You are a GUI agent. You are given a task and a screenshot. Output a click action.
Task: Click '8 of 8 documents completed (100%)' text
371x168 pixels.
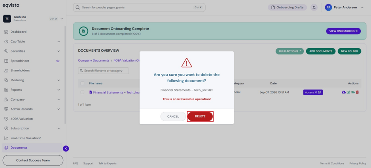(116, 34)
